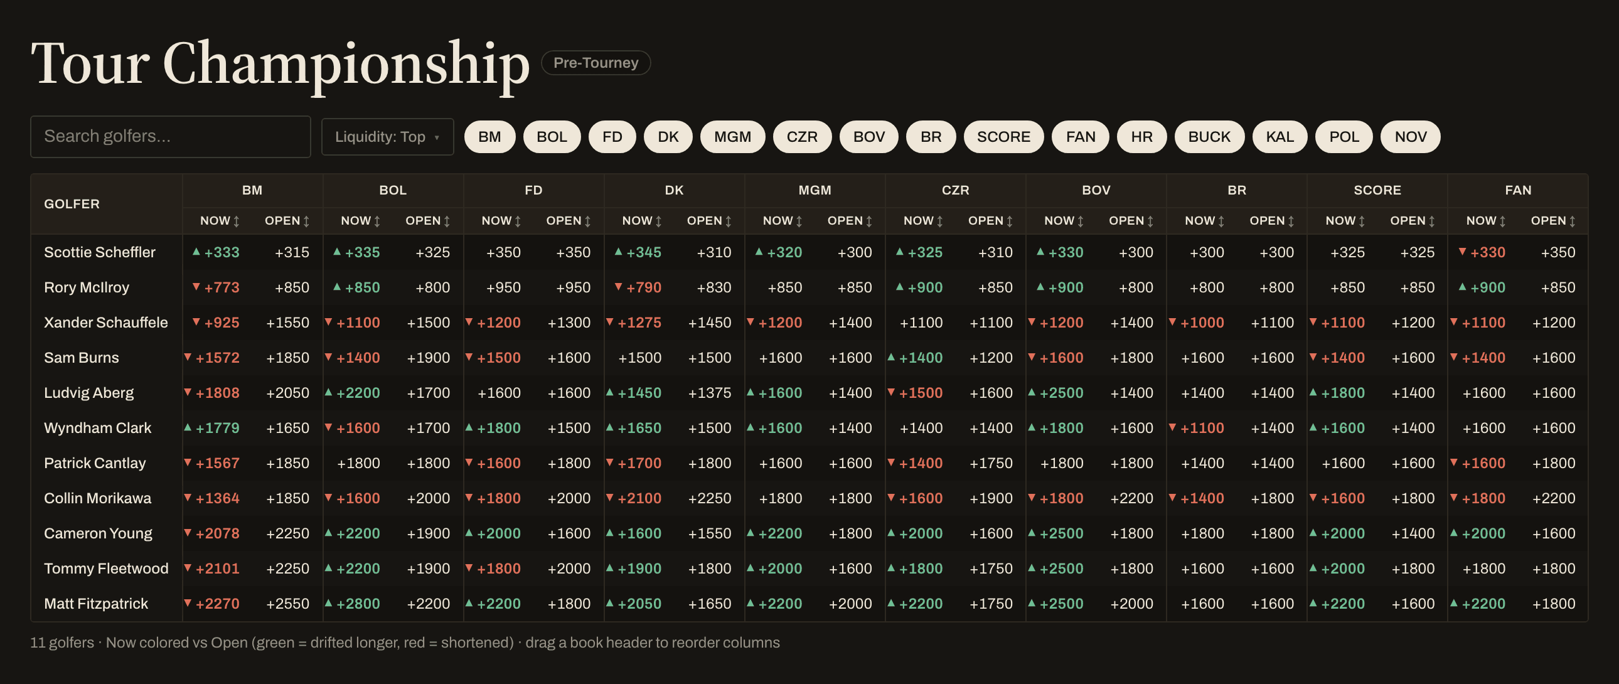Sort by BM OPEN column arrow
Viewport: 1619px width, 684px height.
pyautogui.click(x=306, y=222)
